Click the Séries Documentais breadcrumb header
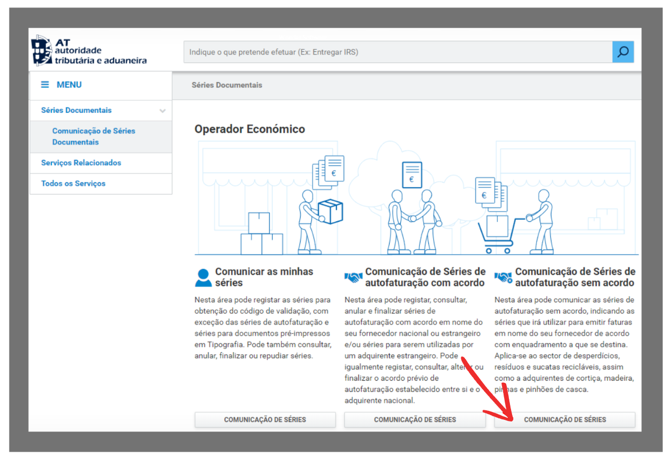The image size is (669, 458). [x=227, y=85]
